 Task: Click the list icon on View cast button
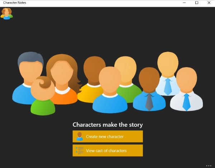(x=80, y=150)
